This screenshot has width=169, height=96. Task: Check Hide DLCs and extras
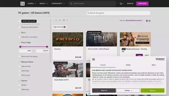click(19, 37)
